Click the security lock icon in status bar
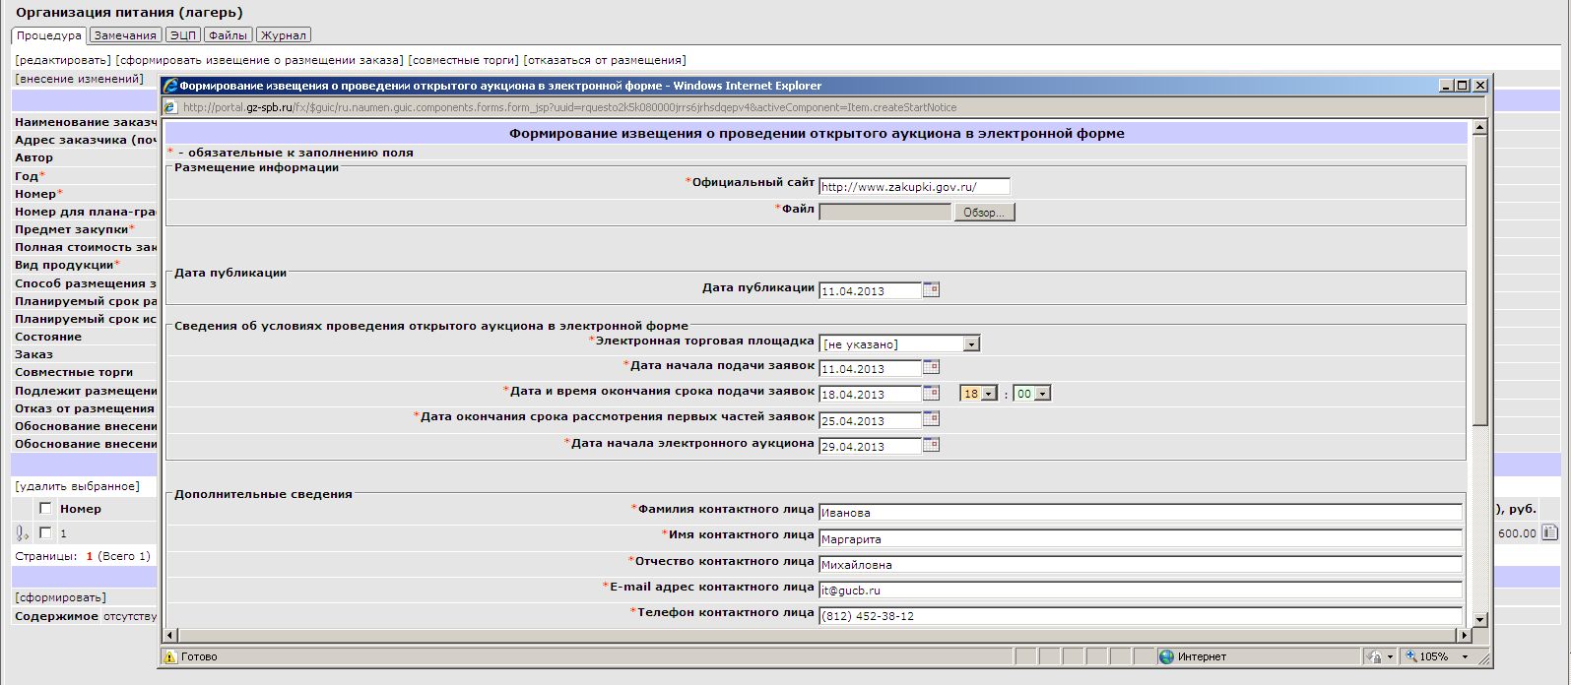Screen dimensions: 1571x685 [1375, 656]
